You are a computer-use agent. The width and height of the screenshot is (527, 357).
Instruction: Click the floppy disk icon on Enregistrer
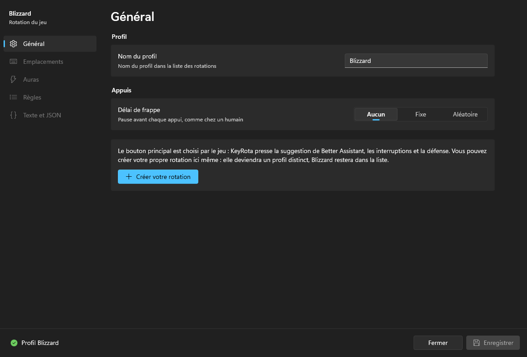click(476, 343)
